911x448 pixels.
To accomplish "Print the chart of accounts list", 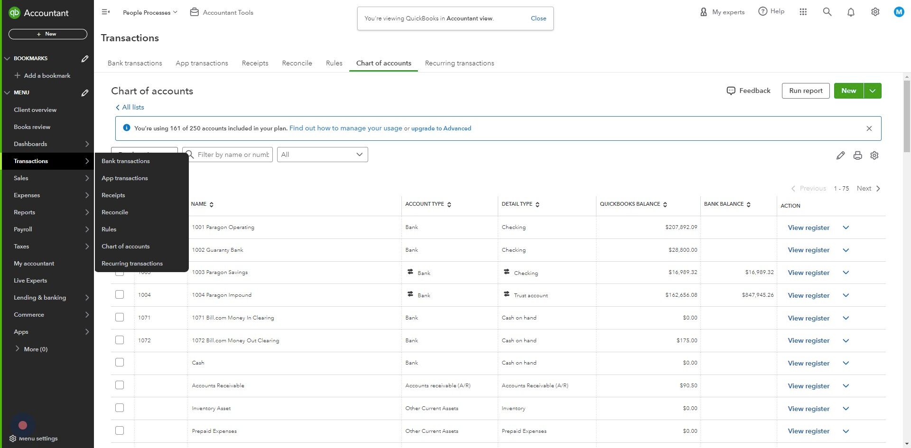I will [x=857, y=155].
